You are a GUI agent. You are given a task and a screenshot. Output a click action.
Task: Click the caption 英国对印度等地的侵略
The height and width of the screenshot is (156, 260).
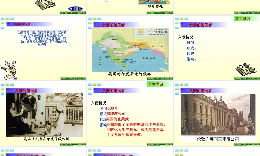[x=130, y=74]
